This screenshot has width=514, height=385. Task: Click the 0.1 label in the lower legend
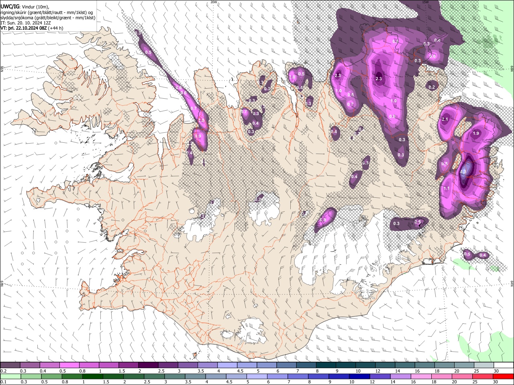click(x=3, y=382)
